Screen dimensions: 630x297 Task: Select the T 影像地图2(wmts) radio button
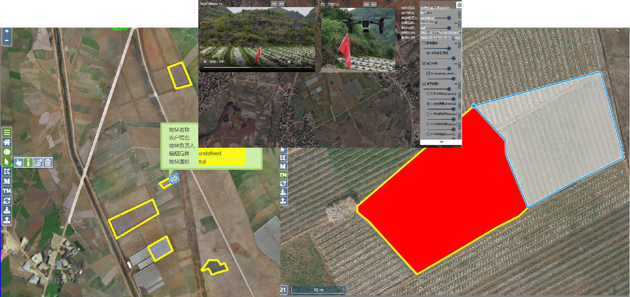coord(428,104)
